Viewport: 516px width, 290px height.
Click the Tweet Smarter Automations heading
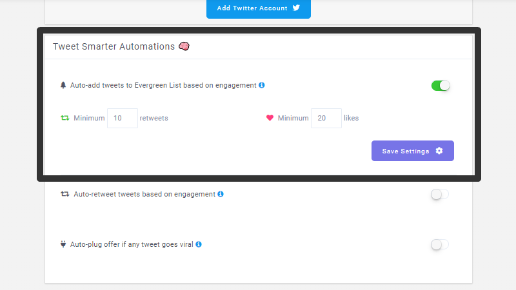pos(114,46)
